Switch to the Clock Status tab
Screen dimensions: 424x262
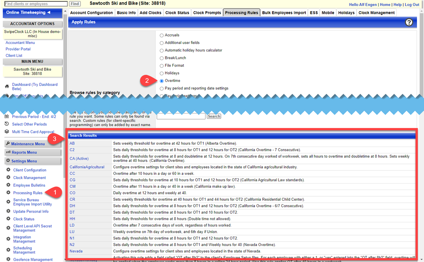tap(177, 12)
